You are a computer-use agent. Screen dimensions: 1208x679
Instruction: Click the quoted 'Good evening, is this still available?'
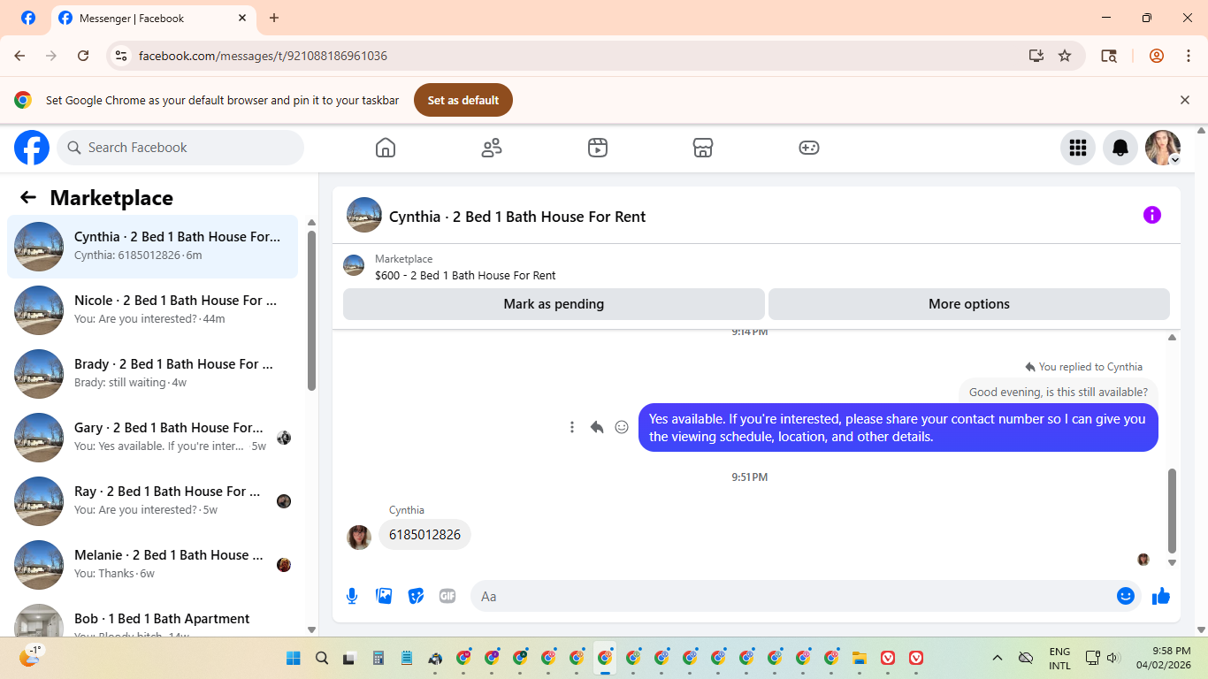(x=1059, y=393)
